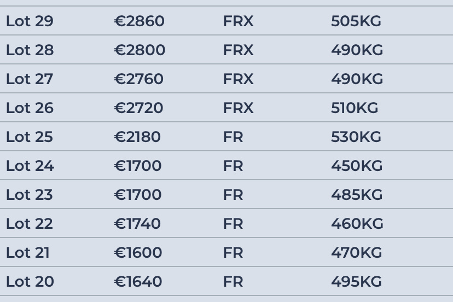Select the Lot 26 row label

30,108
